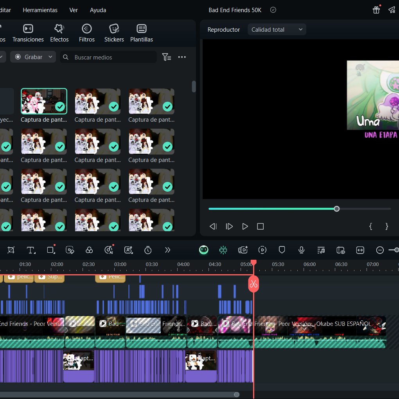Click the green AI copilot robot icon
399x399 pixels.
(x=203, y=250)
